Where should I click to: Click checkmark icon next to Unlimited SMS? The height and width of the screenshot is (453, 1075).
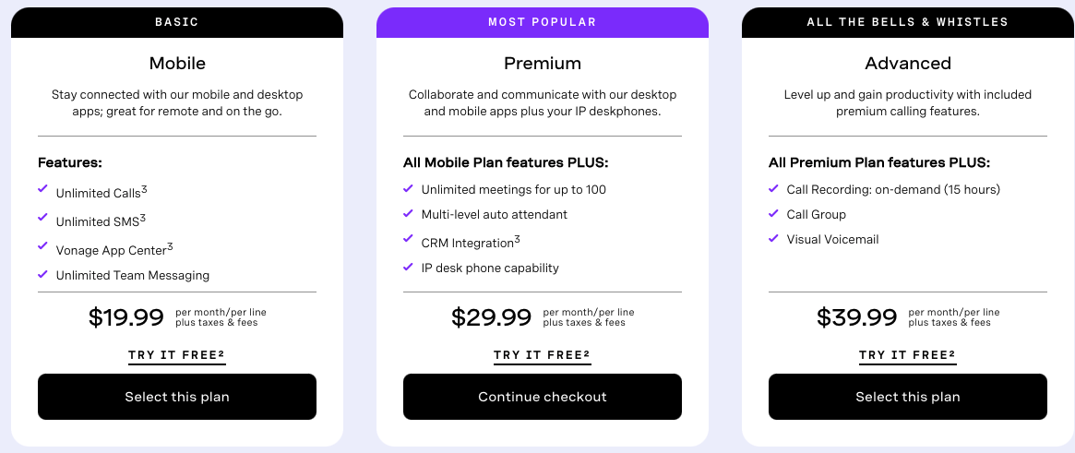click(x=42, y=217)
